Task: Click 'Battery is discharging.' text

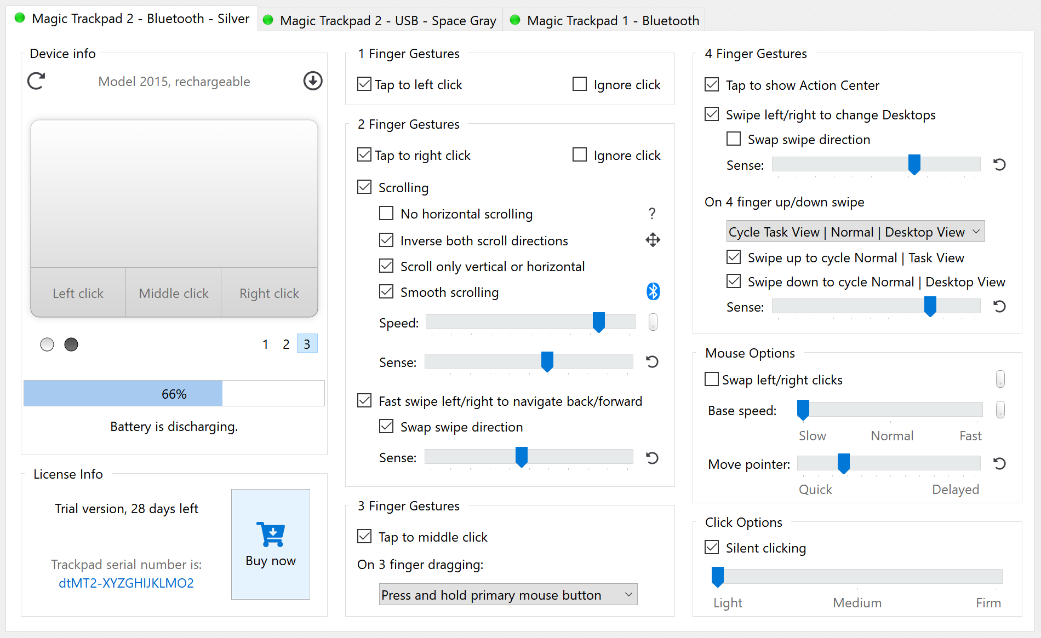Action: pos(174,427)
